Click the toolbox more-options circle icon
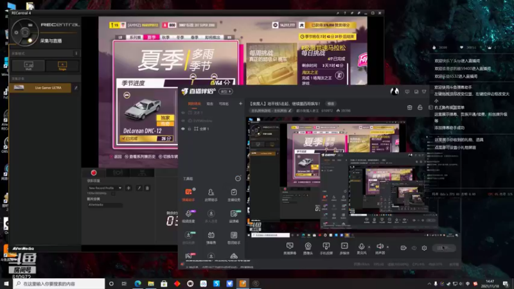Image resolution: width=514 pixels, height=289 pixels. click(x=238, y=179)
